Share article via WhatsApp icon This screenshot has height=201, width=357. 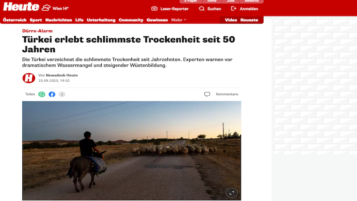42,94
